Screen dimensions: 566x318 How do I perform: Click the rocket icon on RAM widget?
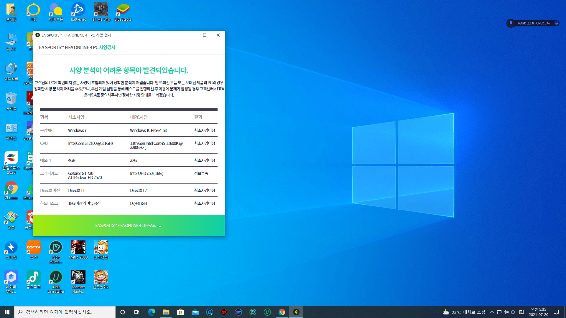(511, 23)
